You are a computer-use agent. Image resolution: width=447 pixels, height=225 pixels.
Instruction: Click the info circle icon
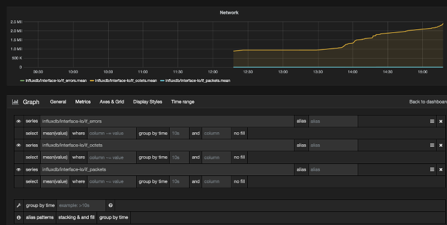point(19,217)
